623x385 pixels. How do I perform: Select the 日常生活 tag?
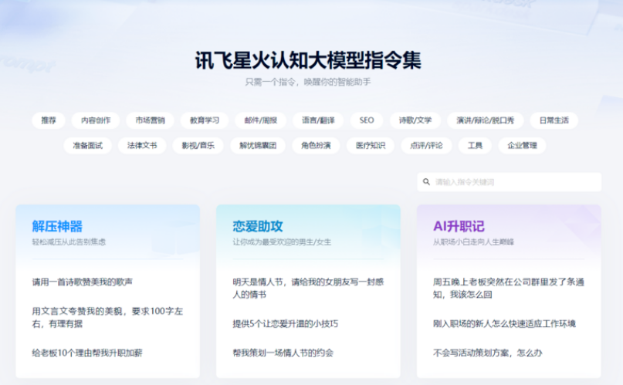(x=554, y=120)
